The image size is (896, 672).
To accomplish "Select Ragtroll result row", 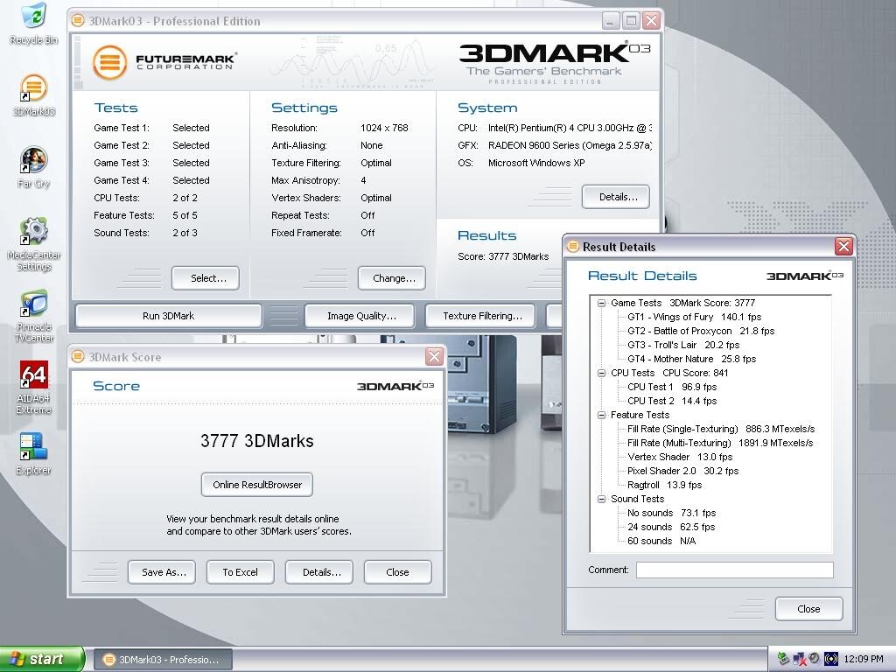I will pyautogui.click(x=665, y=485).
